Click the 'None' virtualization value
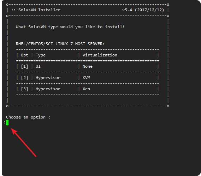Screen dimensions: 201x176 (x=87, y=66)
